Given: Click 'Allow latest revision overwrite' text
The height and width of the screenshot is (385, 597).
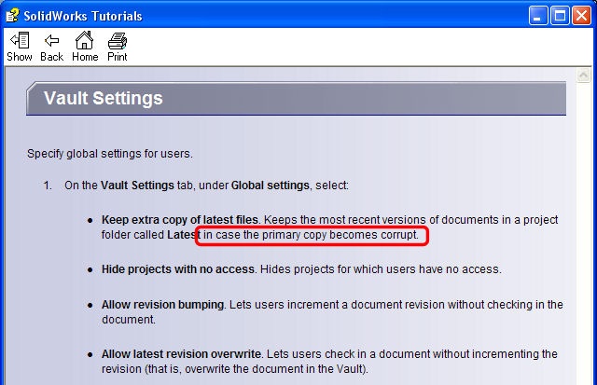Looking at the screenshot, I should 181,354.
